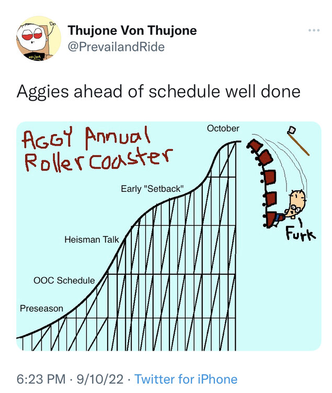Click the "Preseason" label
The image size is (332, 393).
click(41, 309)
